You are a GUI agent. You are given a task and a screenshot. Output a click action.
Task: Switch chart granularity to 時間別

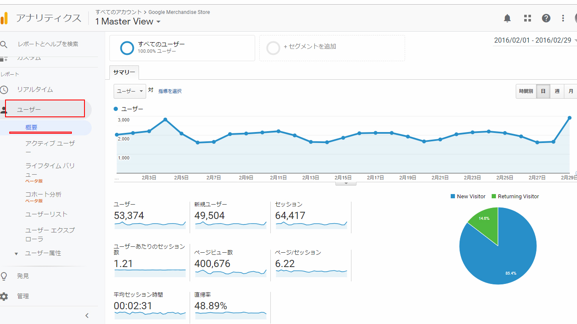(x=526, y=91)
